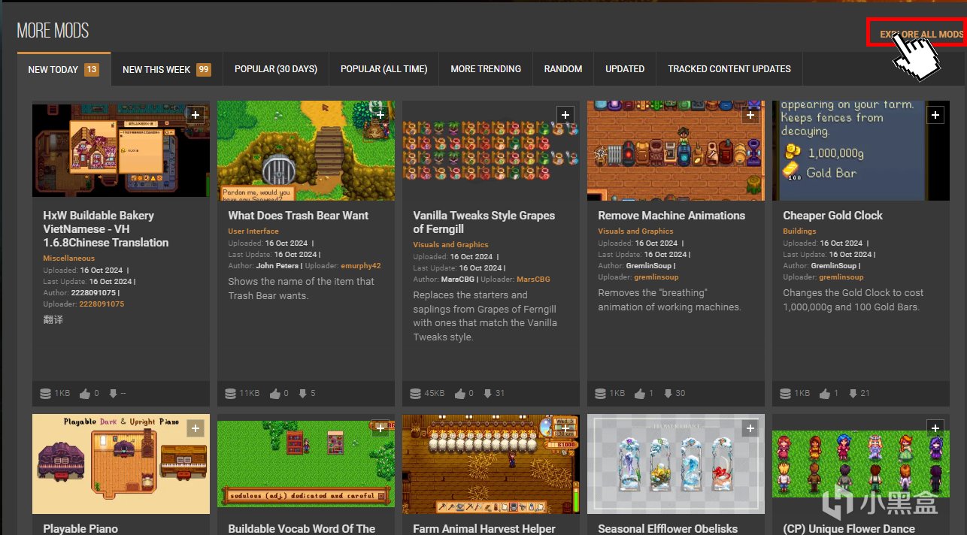Click download arrow icon on Remove Machine Animations card

(668, 393)
